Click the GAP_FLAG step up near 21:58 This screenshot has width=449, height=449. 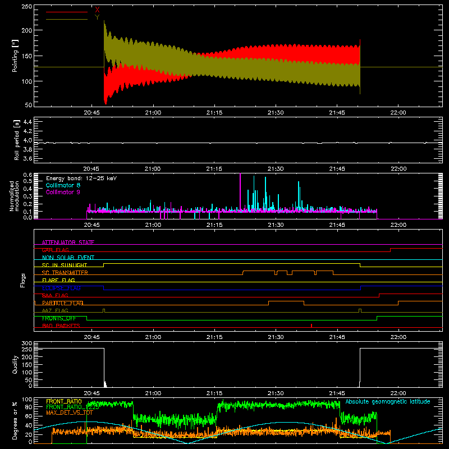pos(391,250)
